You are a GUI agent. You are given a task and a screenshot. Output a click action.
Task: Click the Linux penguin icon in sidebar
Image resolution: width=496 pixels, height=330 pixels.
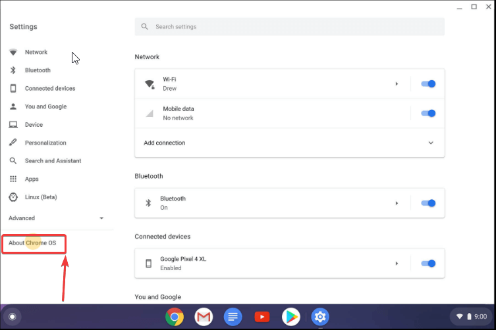pos(13,197)
